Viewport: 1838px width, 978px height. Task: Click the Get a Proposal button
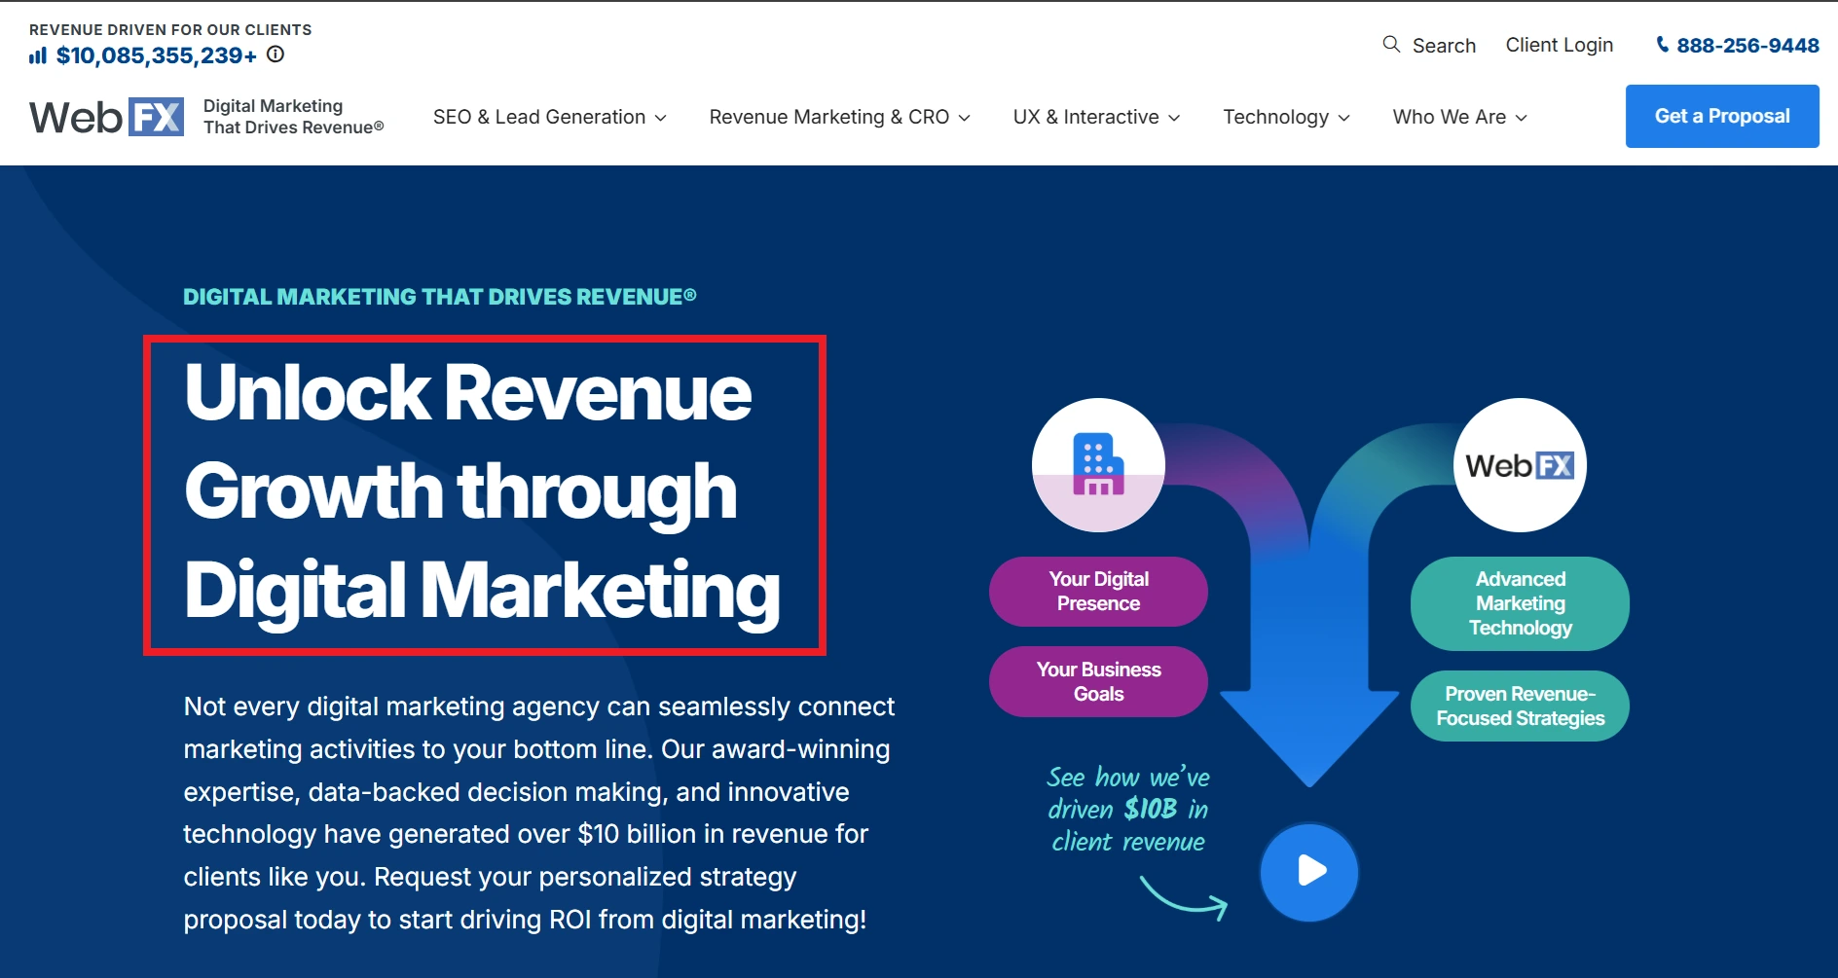click(x=1722, y=117)
